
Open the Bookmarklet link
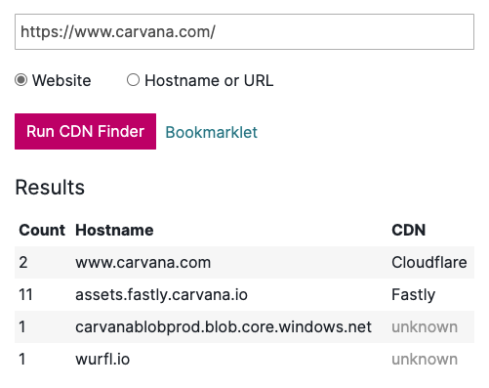click(x=211, y=132)
